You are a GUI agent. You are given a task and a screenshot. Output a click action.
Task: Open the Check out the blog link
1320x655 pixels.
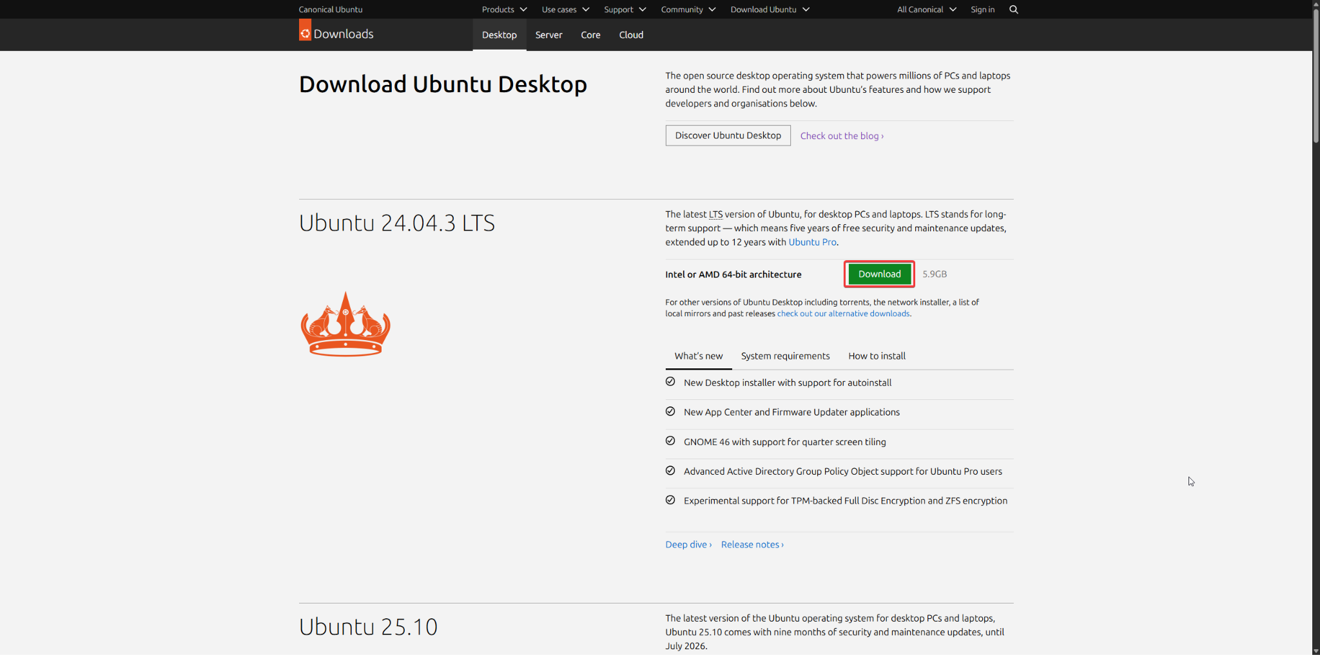pos(841,136)
